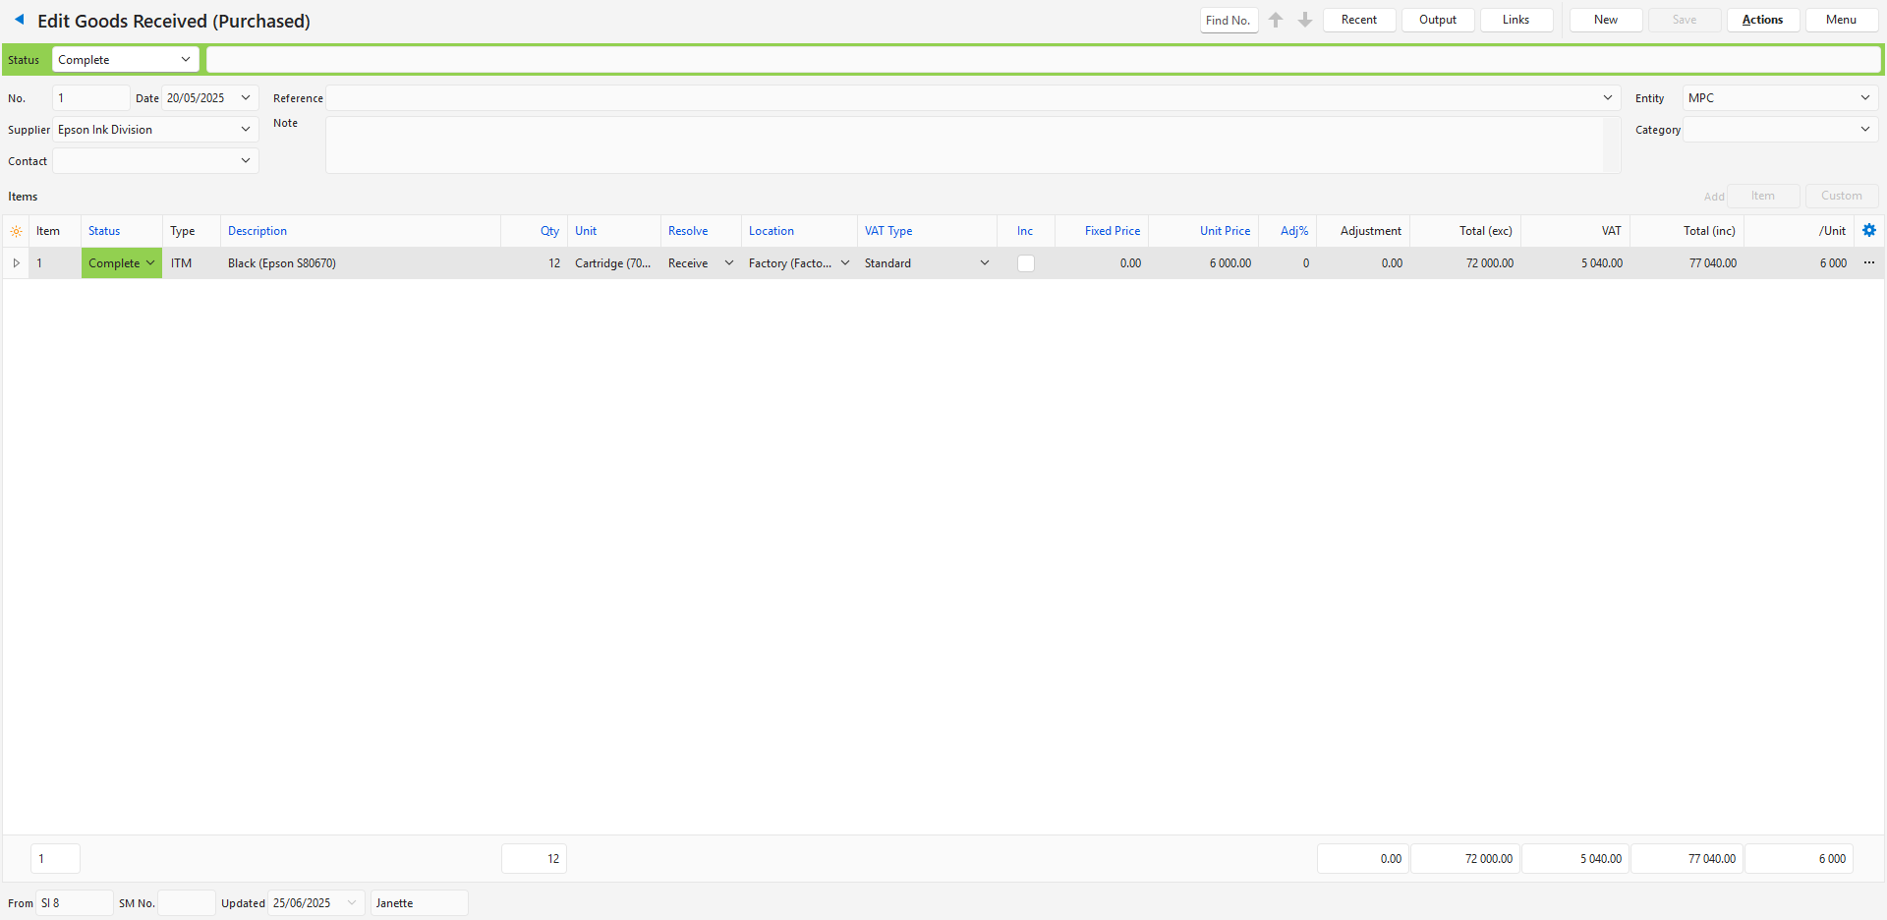Open row options three-dot icon

(1868, 262)
